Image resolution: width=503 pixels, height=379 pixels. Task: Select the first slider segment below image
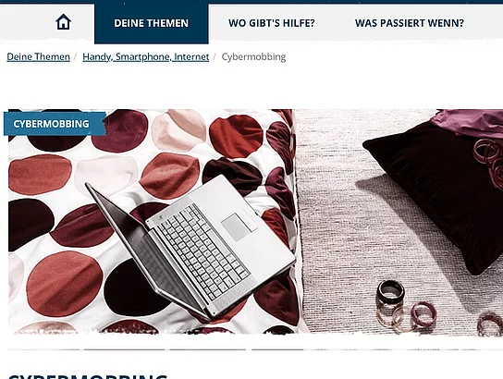pyautogui.click(x=44, y=349)
